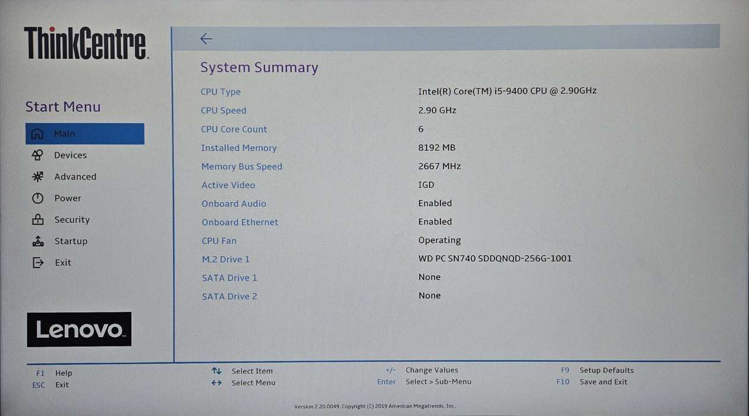Select the Memory Bus Speed label

click(x=241, y=167)
